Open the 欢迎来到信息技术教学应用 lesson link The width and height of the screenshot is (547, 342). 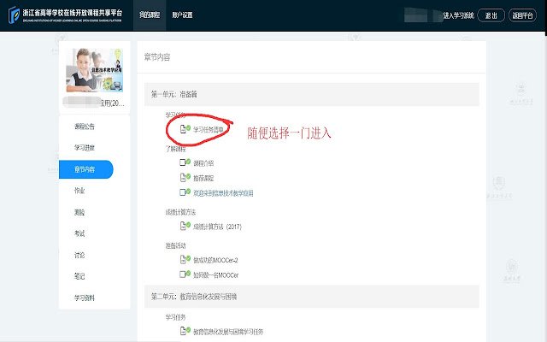click(223, 193)
